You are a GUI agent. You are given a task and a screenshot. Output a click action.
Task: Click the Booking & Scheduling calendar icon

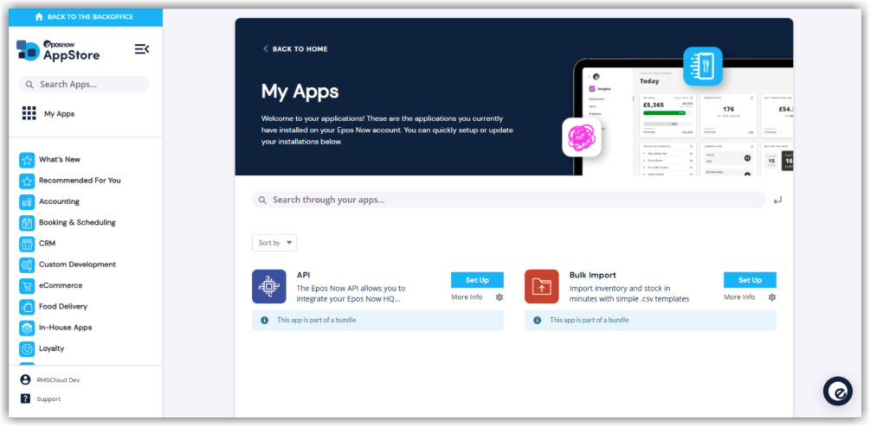pyautogui.click(x=27, y=223)
